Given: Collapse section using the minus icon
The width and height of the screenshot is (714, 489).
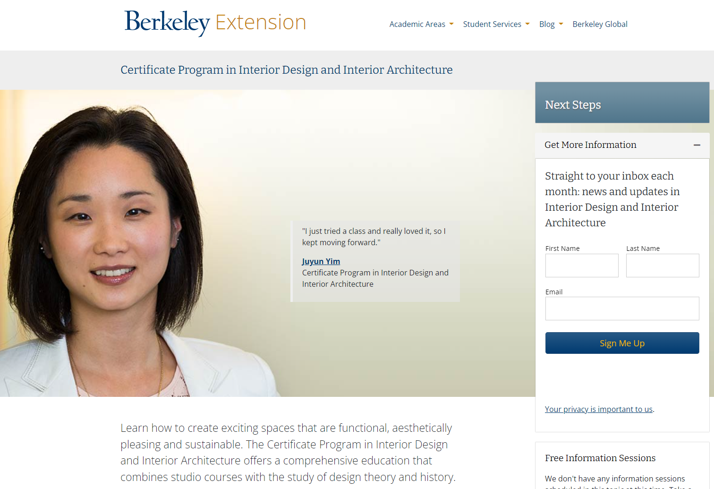Looking at the screenshot, I should 697,145.
